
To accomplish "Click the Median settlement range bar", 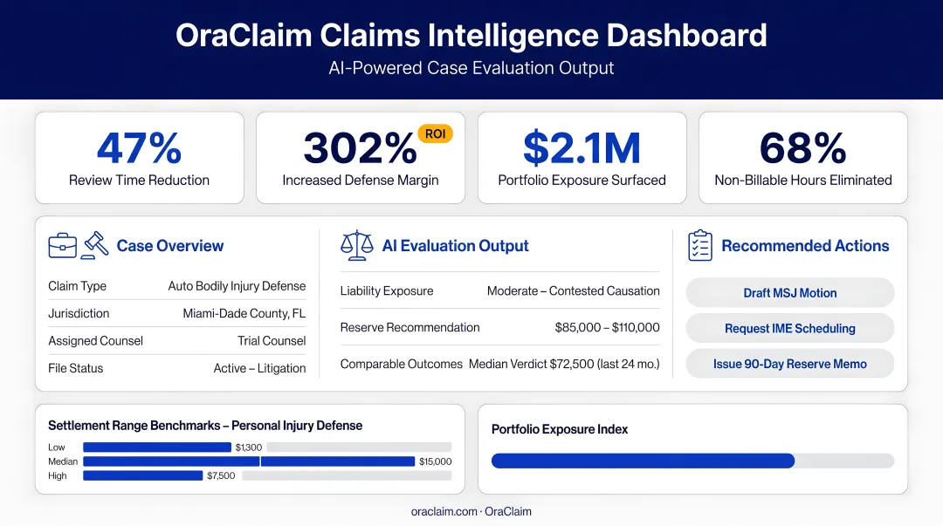I will pos(249,461).
